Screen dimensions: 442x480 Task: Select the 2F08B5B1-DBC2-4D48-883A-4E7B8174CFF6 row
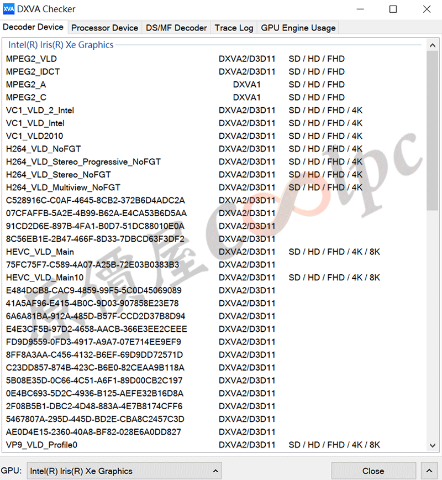pyautogui.click(x=214, y=406)
